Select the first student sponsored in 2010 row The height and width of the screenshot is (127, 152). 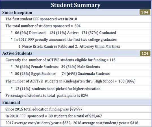(76, 19)
